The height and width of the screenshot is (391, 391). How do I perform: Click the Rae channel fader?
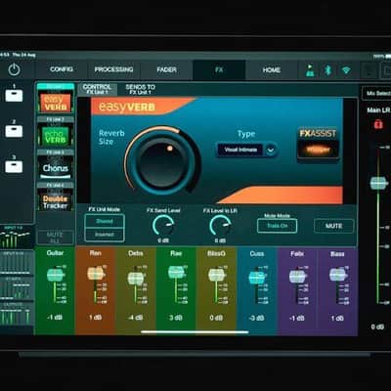[176, 272]
